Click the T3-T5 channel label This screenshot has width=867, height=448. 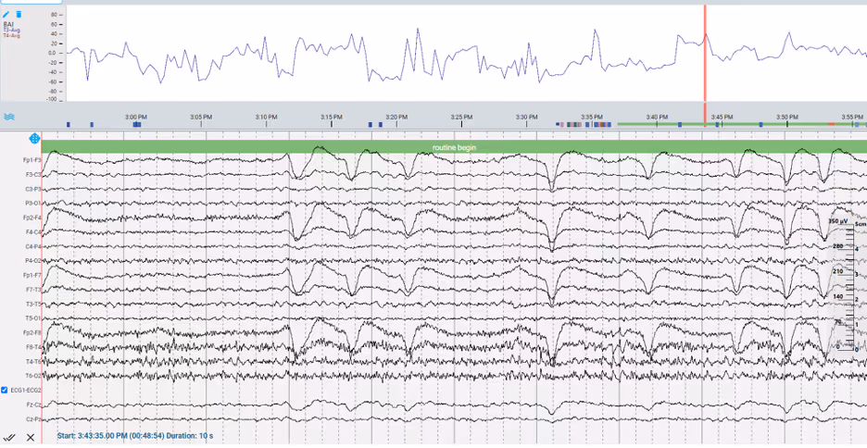(x=32, y=304)
